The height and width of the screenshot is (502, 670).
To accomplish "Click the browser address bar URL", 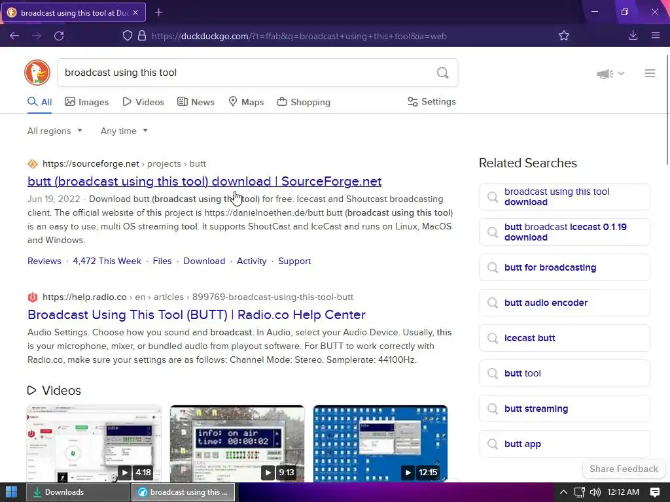I will point(299,37).
